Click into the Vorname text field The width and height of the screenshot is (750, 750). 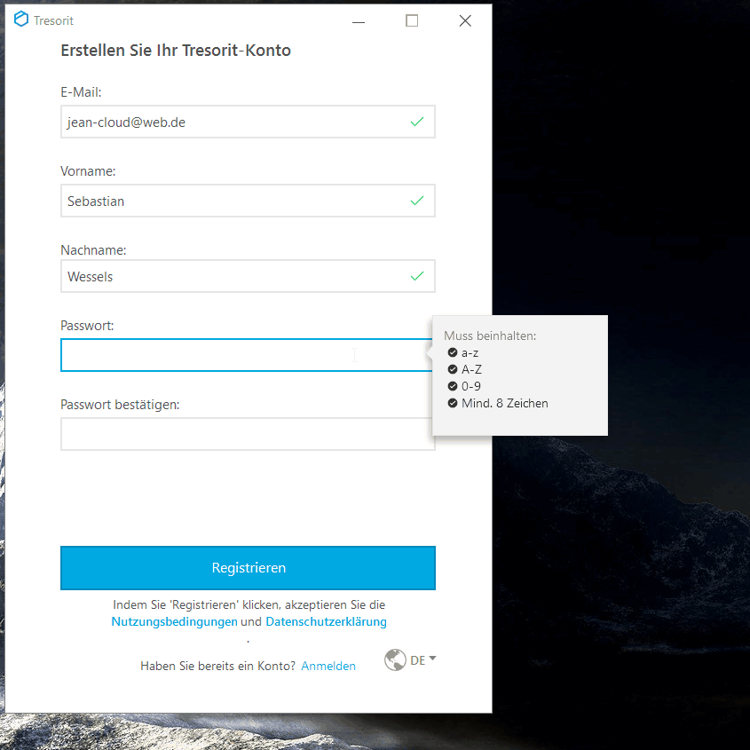[231, 201]
